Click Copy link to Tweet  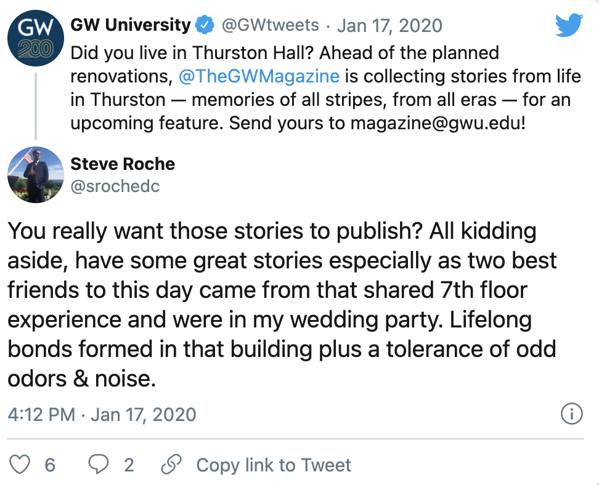[x=274, y=465]
